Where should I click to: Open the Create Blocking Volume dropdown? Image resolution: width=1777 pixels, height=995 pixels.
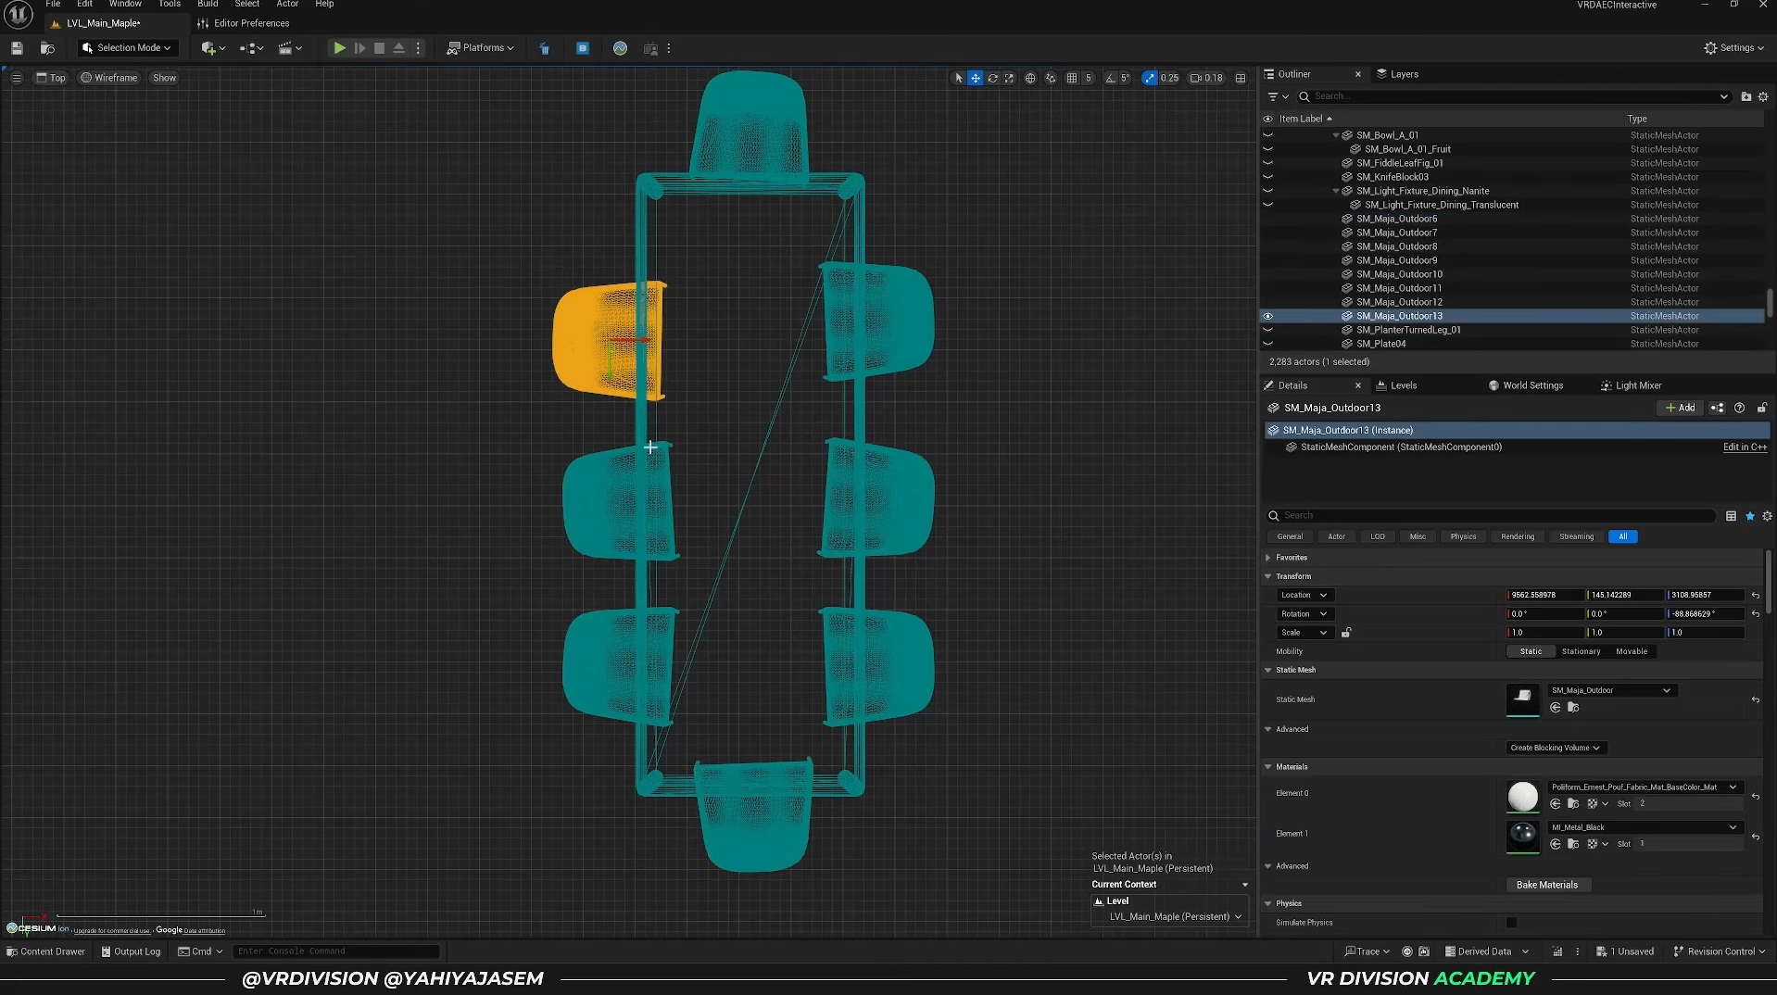[x=1556, y=748]
